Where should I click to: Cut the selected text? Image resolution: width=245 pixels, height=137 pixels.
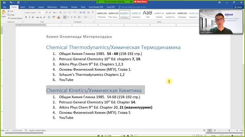coord(10,11)
